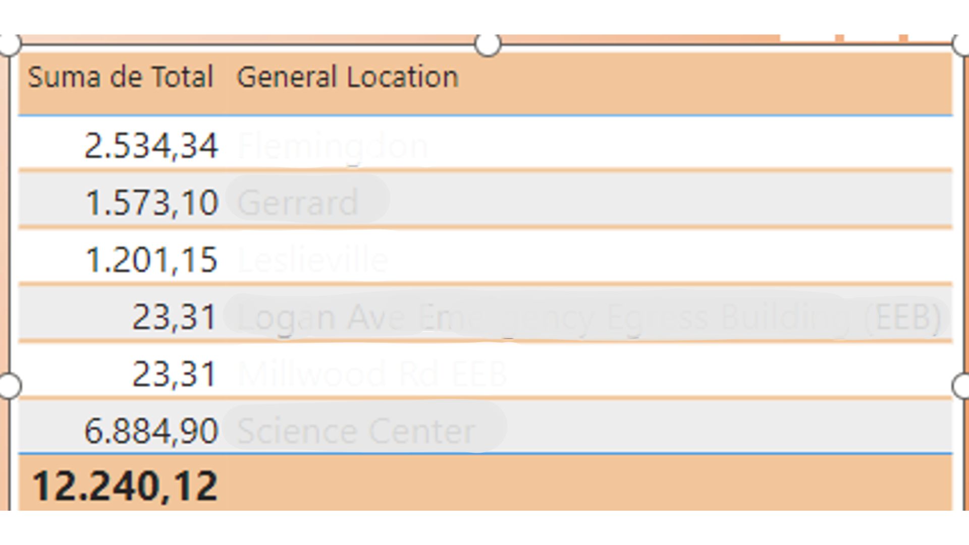Click the 12.240,12 grand total
The height and width of the screenshot is (545, 969).
pos(125,486)
